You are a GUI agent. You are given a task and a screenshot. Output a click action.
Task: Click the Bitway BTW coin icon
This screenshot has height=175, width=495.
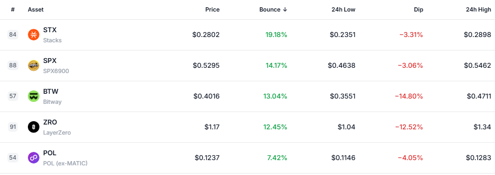coord(34,96)
